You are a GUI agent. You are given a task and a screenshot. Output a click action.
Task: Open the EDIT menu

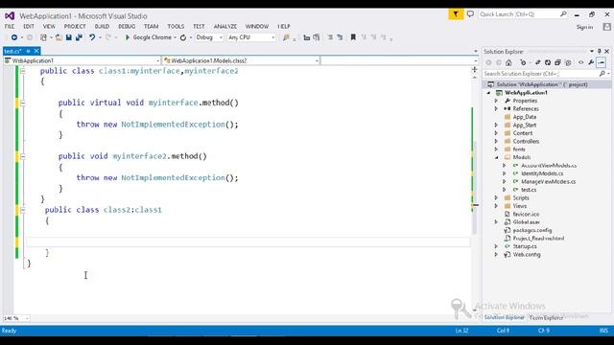point(29,26)
